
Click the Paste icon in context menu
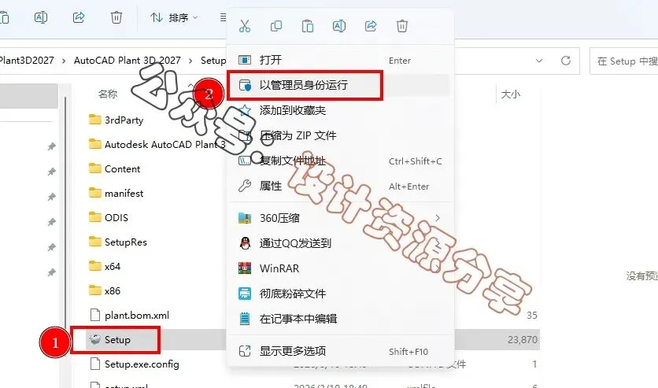coord(308,26)
